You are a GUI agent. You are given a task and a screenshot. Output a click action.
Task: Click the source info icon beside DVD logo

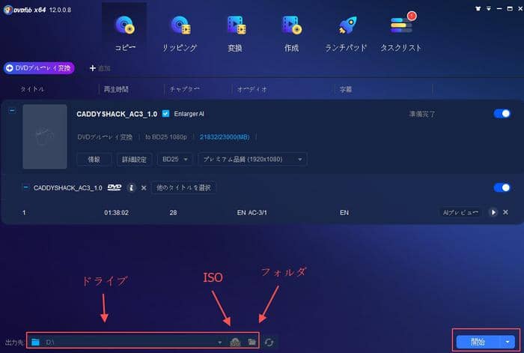pos(131,187)
